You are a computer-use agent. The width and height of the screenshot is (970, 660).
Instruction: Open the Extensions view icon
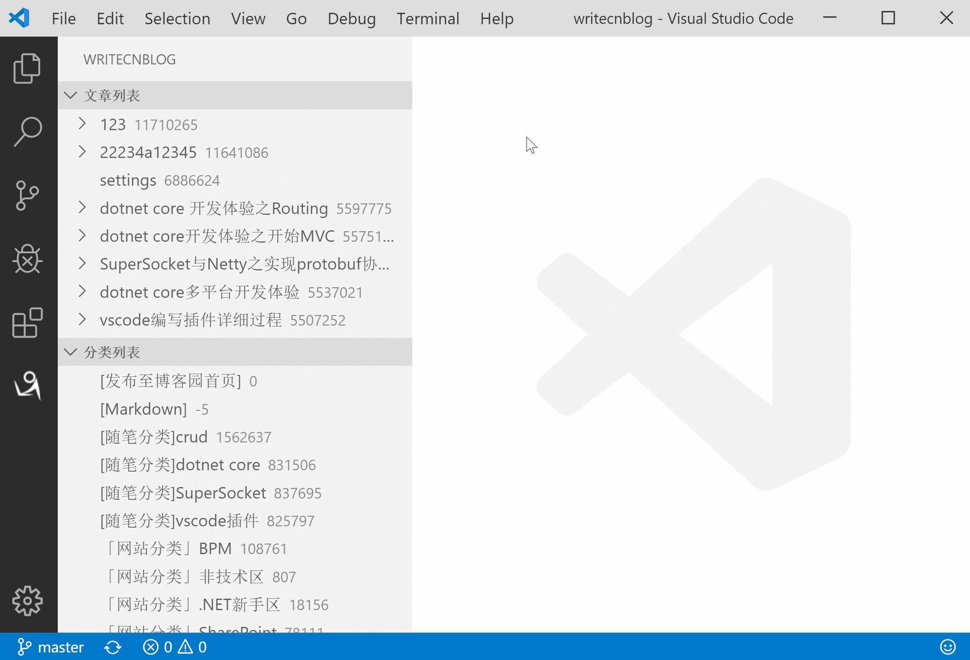point(27,322)
